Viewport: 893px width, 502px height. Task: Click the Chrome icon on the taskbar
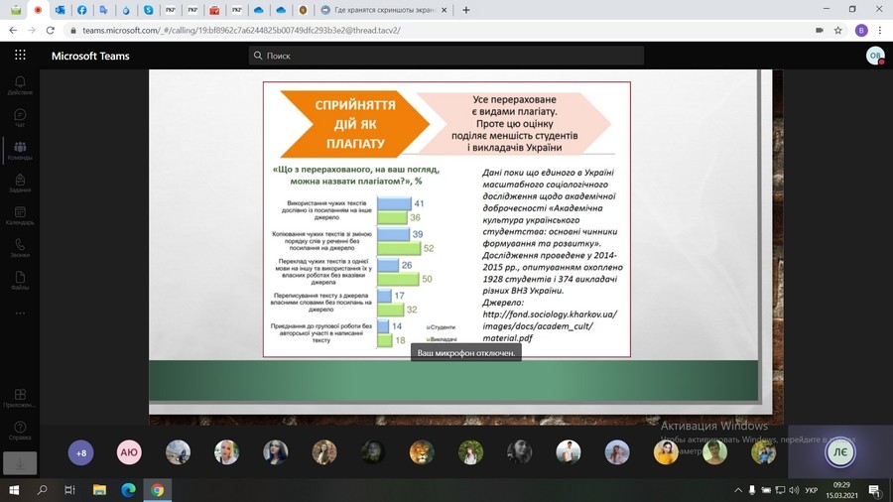(x=157, y=489)
